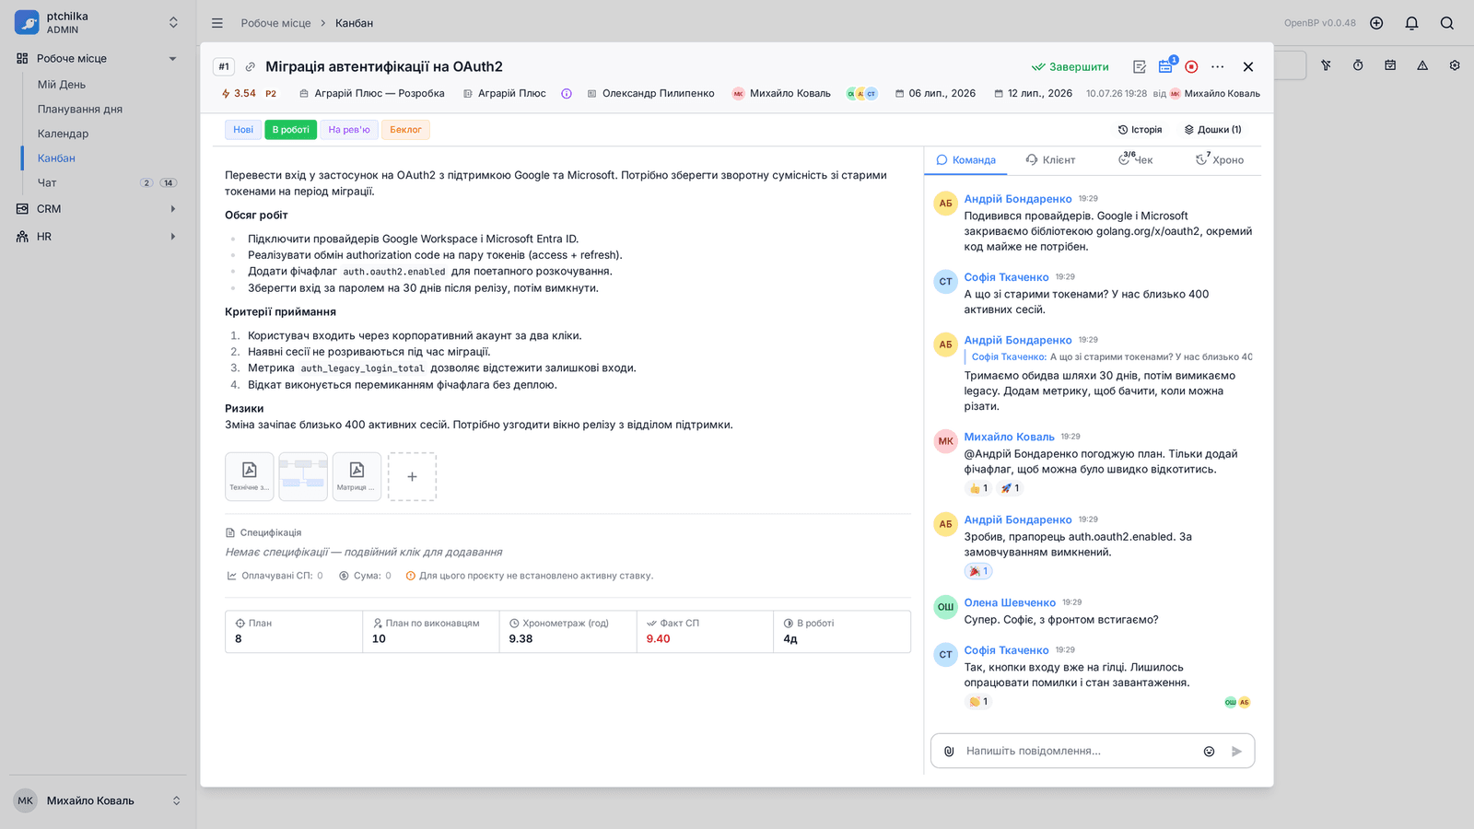Click the edit note icon in task header

(1140, 66)
